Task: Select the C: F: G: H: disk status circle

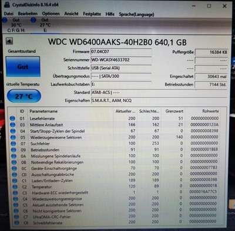Action: point(5,20)
